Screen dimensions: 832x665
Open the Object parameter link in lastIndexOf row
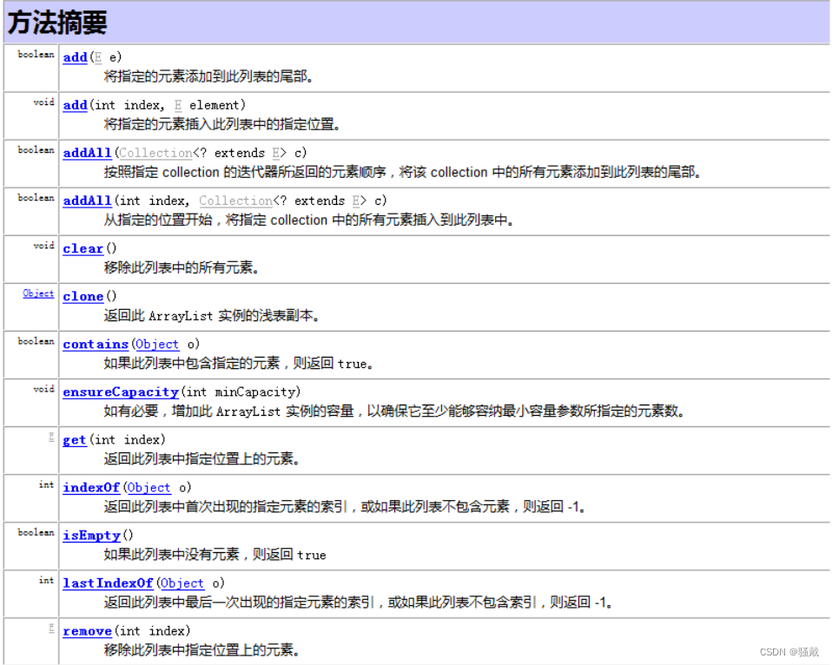(x=182, y=583)
